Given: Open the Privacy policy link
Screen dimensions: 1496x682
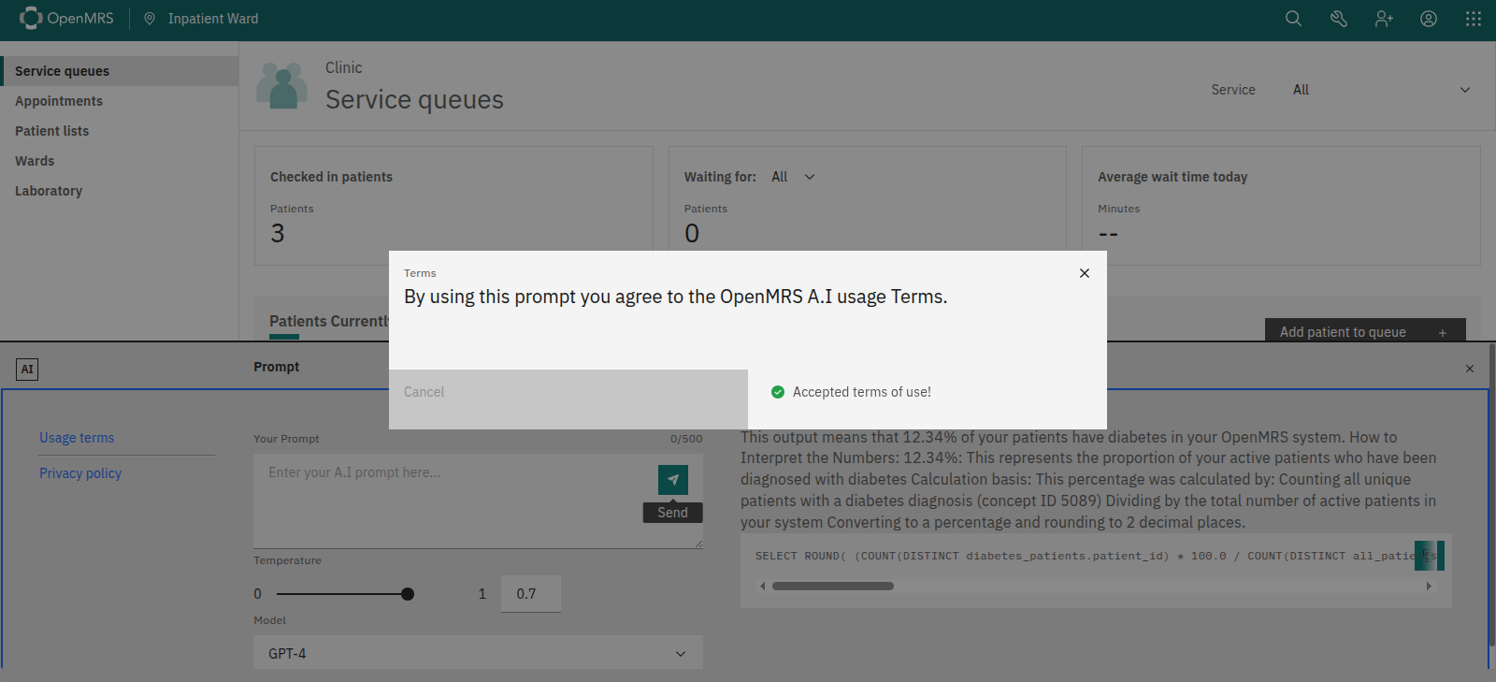Looking at the screenshot, I should pyautogui.click(x=80, y=473).
